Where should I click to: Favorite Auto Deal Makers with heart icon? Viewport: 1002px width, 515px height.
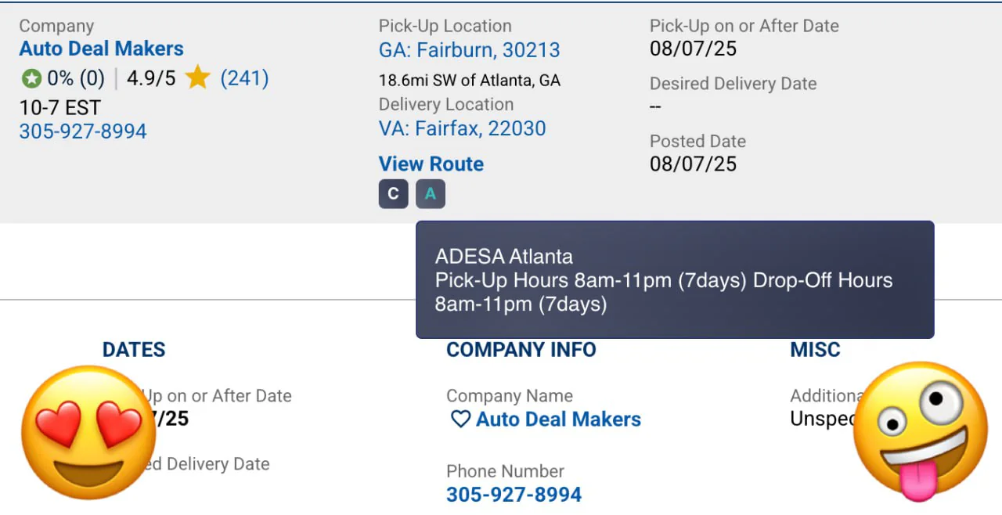(x=460, y=420)
